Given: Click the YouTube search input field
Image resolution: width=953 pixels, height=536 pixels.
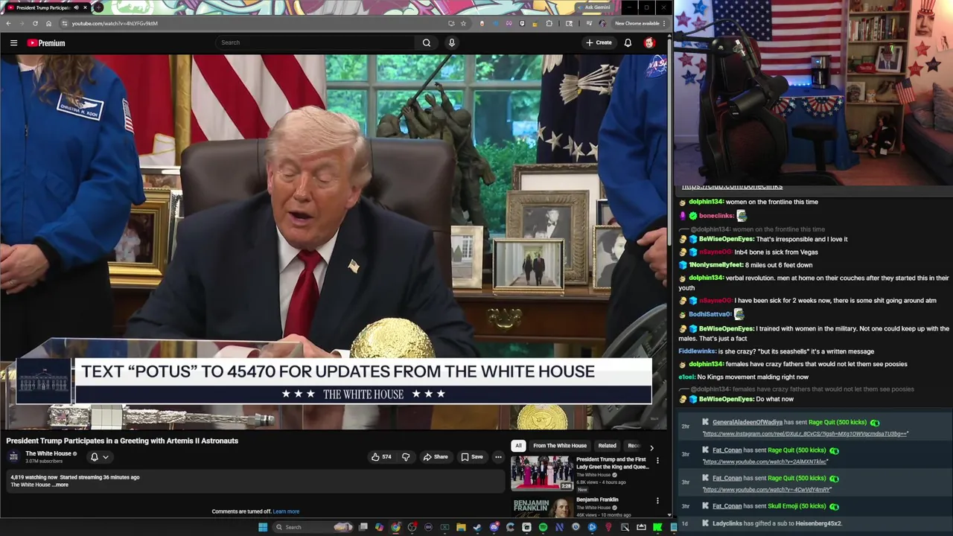Looking at the screenshot, I should pos(315,43).
